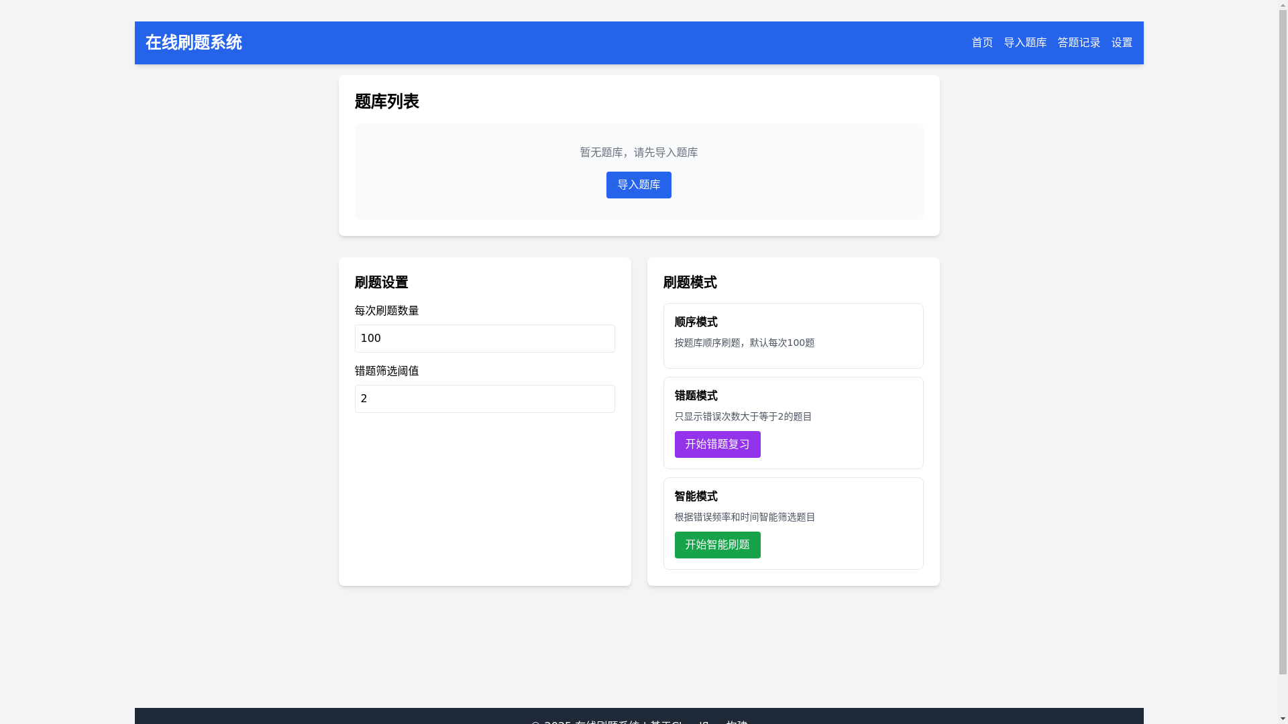Viewport: 1288px width, 724px height.
Task: Focus the 每次刷题数量 input field
Action: pyautogui.click(x=484, y=339)
